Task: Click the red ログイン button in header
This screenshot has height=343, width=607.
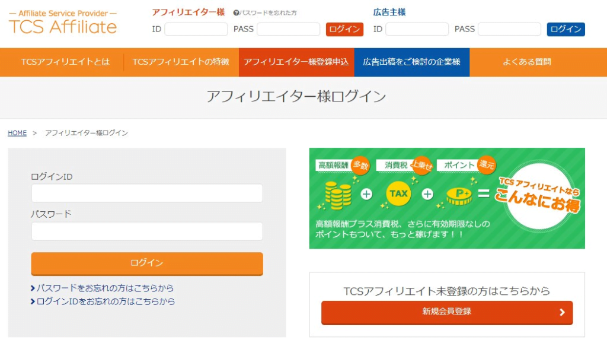Action: click(344, 30)
